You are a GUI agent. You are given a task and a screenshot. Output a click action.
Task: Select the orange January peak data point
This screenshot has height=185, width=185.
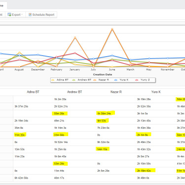click(x=75, y=37)
